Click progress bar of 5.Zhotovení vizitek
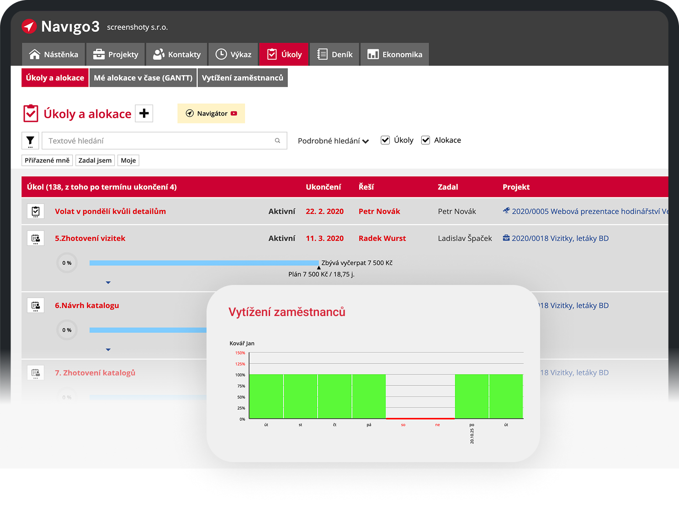The image size is (679, 506). pos(204,263)
